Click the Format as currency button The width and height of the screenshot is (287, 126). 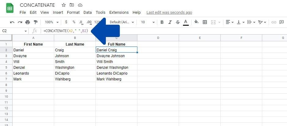pyautogui.click(x=66, y=22)
